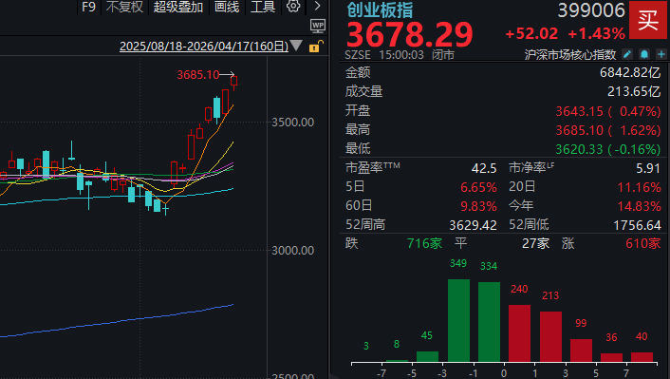Click the 市盈率 value 42.5
Image resolution: width=670 pixels, height=379 pixels.
coord(484,168)
